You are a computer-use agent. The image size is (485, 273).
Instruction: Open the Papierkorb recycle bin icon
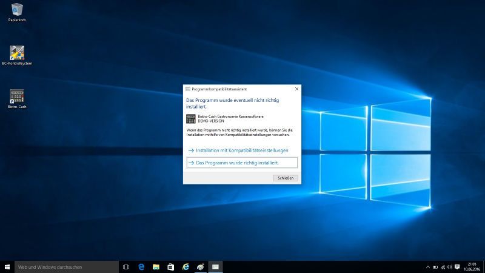(x=17, y=12)
